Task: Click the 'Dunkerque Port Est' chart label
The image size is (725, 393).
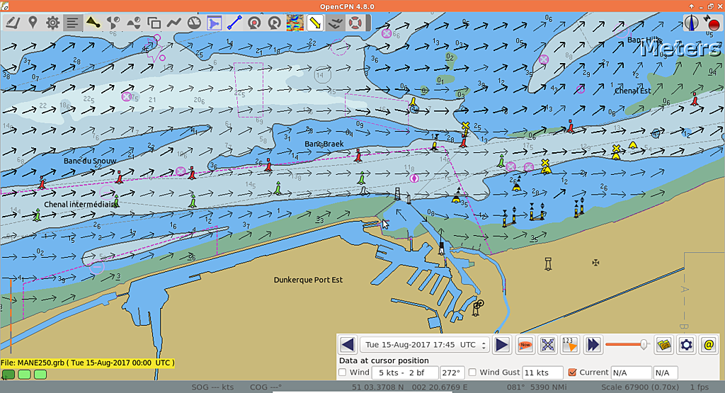Action: click(309, 280)
